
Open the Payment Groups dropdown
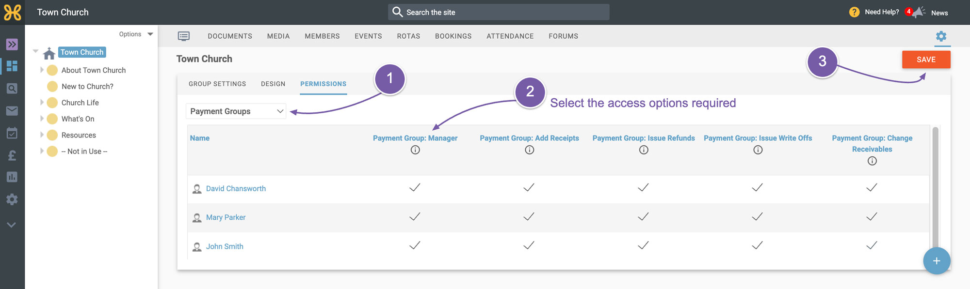click(x=236, y=111)
